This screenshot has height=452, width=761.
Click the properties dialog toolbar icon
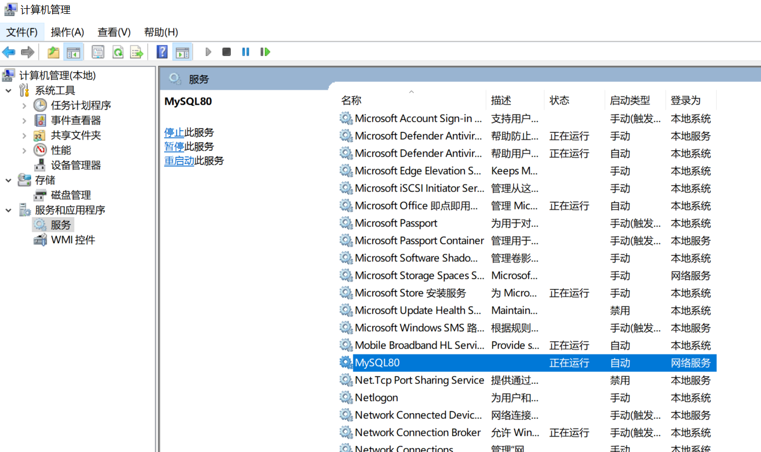pyautogui.click(x=98, y=52)
